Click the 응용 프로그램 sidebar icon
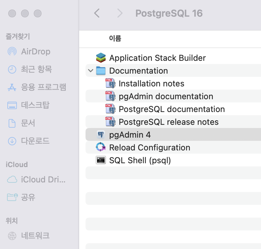The height and width of the screenshot is (249, 261). 12,87
